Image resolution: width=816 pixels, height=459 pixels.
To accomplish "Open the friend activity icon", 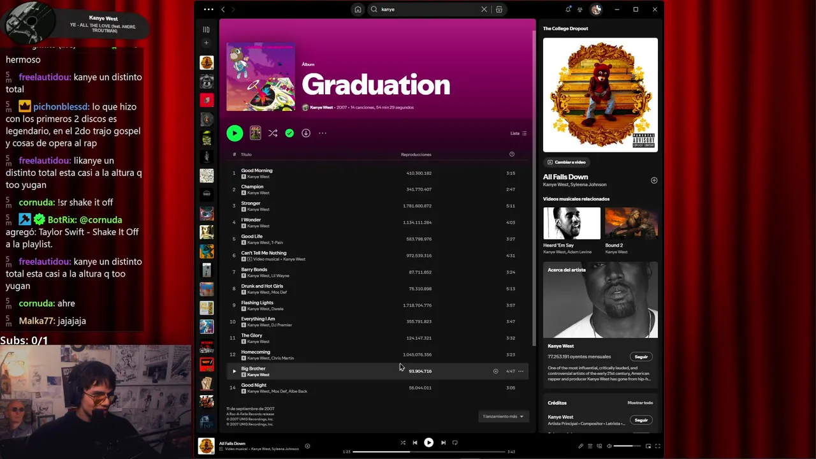I will coord(580,10).
